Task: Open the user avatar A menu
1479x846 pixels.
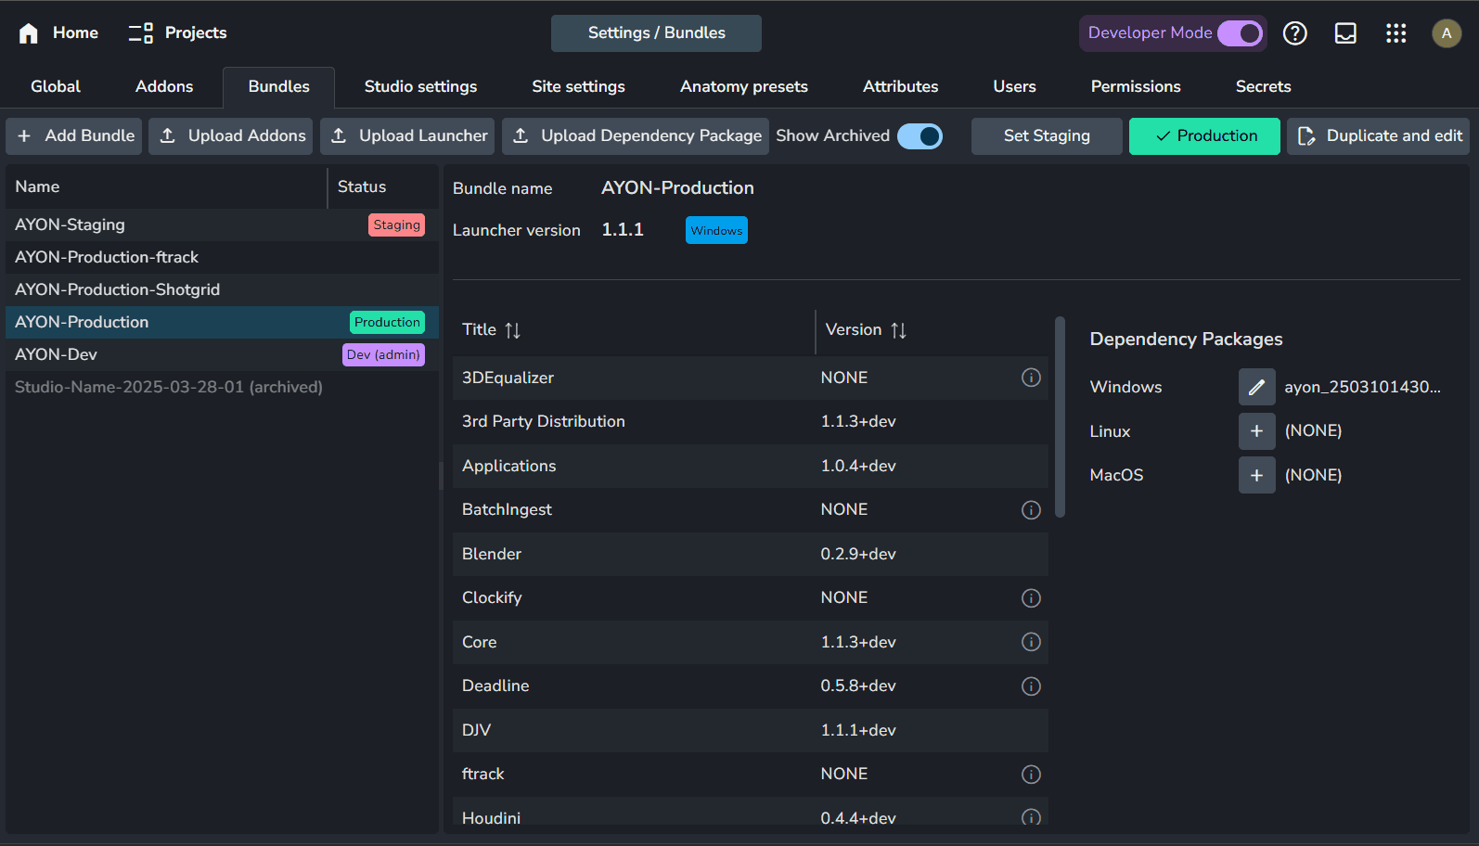Action: 1447,33
